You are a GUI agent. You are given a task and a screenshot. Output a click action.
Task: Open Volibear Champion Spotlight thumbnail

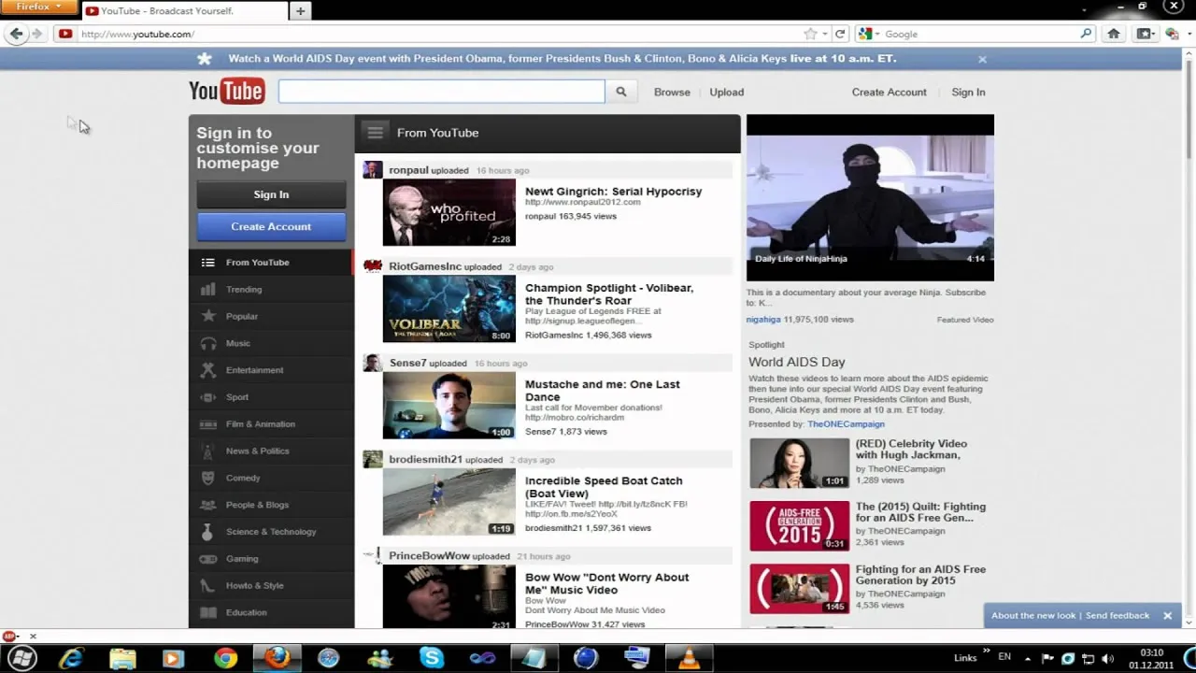(449, 309)
